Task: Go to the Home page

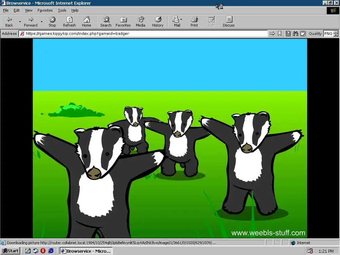Action: [x=87, y=22]
